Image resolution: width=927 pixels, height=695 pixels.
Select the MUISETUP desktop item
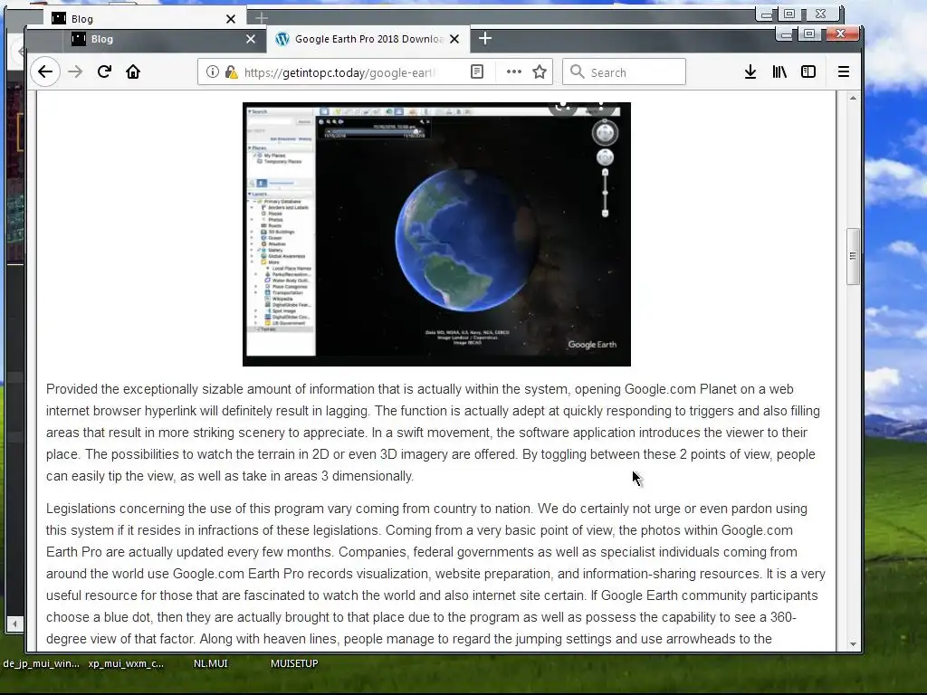point(294,663)
